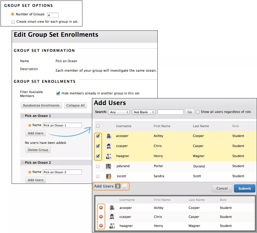
Task: Toggle "Show all users regardless of role"
Action: tap(197, 112)
